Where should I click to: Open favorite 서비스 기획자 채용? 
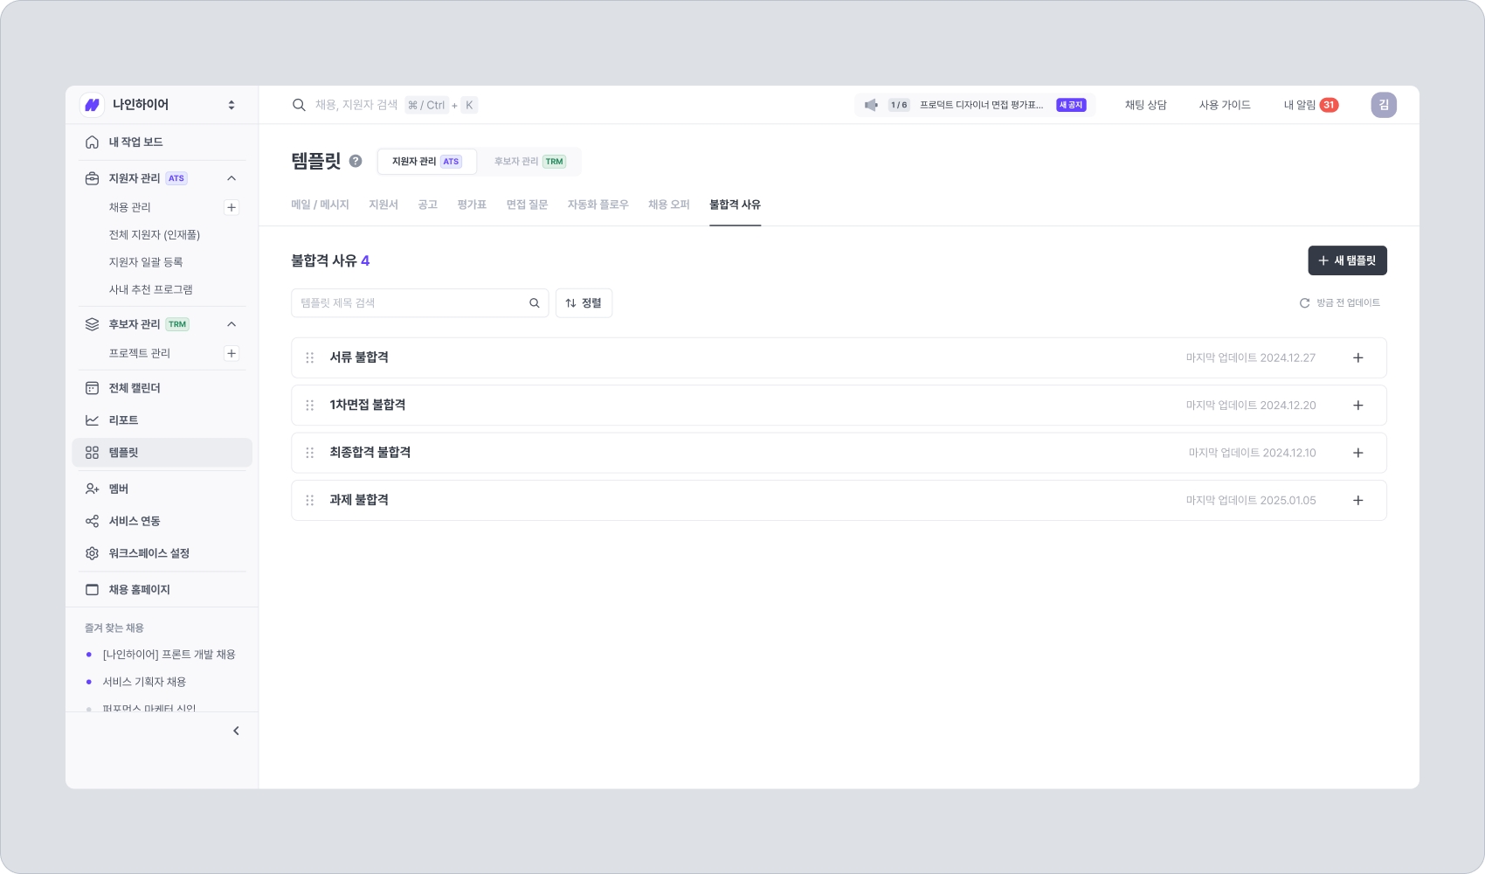[144, 681]
